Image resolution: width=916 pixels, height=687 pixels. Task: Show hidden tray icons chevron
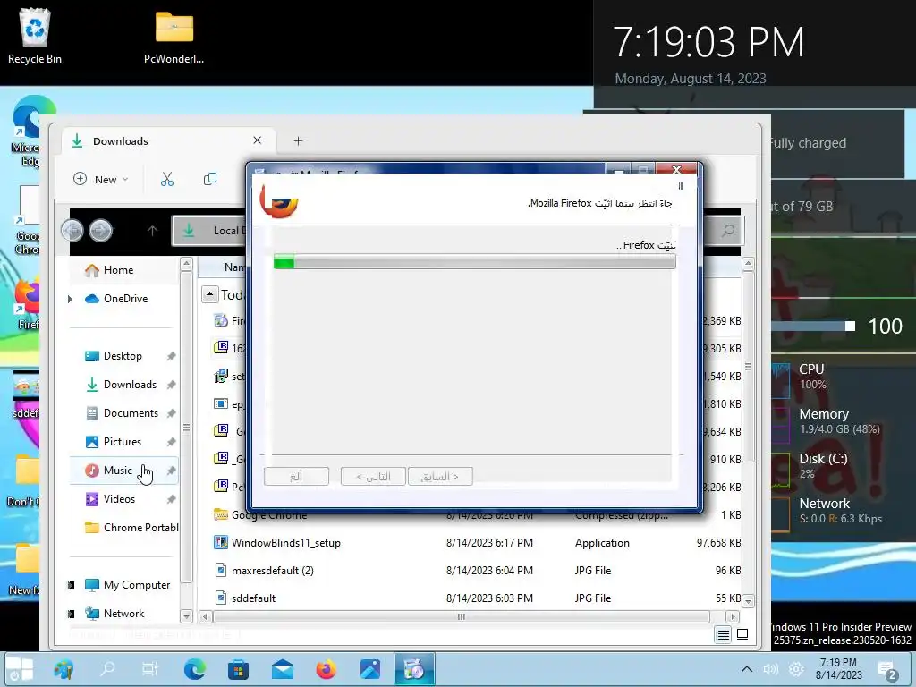[747, 669]
